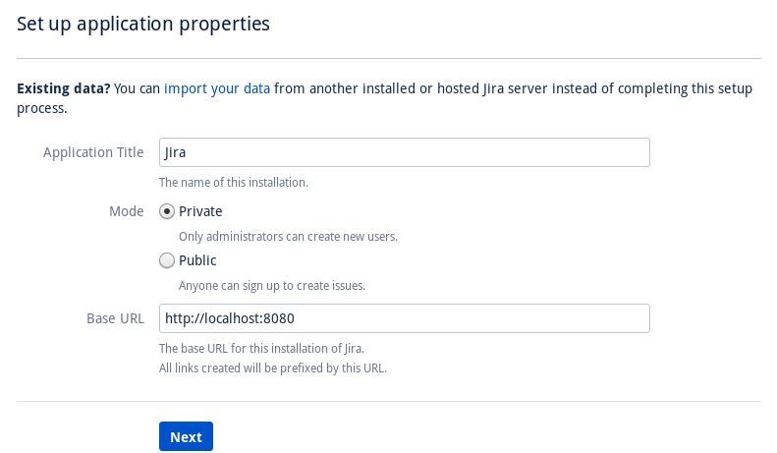Click 'Anyone can sign up to create issues.' text
Image resolution: width=777 pixels, height=453 pixels.
tap(271, 286)
